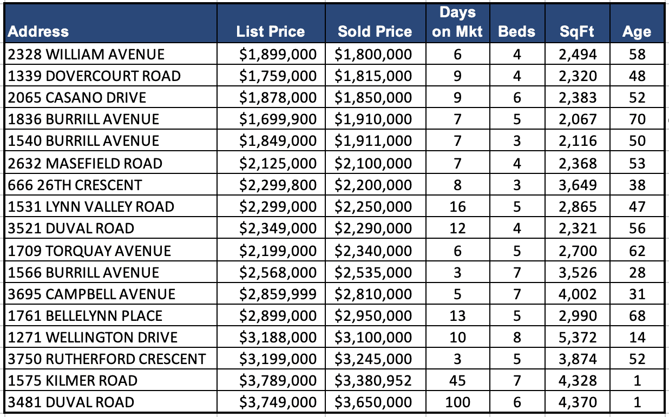Click the Address column header
The image size is (669, 417).
point(39,31)
